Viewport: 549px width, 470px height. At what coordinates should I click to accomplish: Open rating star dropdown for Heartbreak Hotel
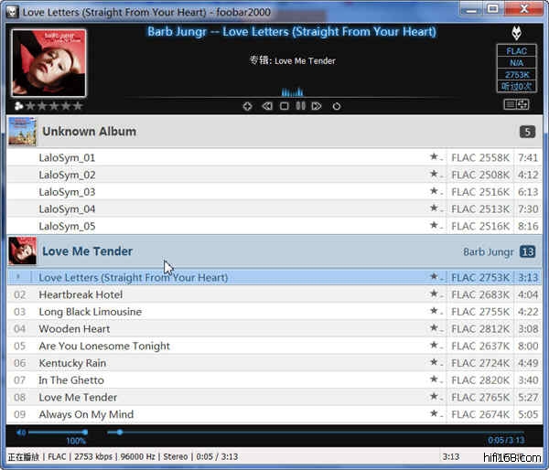tap(436, 294)
